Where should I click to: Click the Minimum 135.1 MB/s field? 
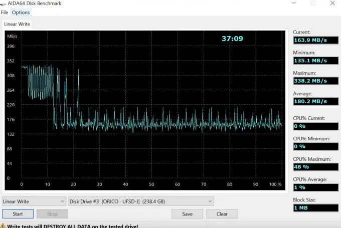315,61
